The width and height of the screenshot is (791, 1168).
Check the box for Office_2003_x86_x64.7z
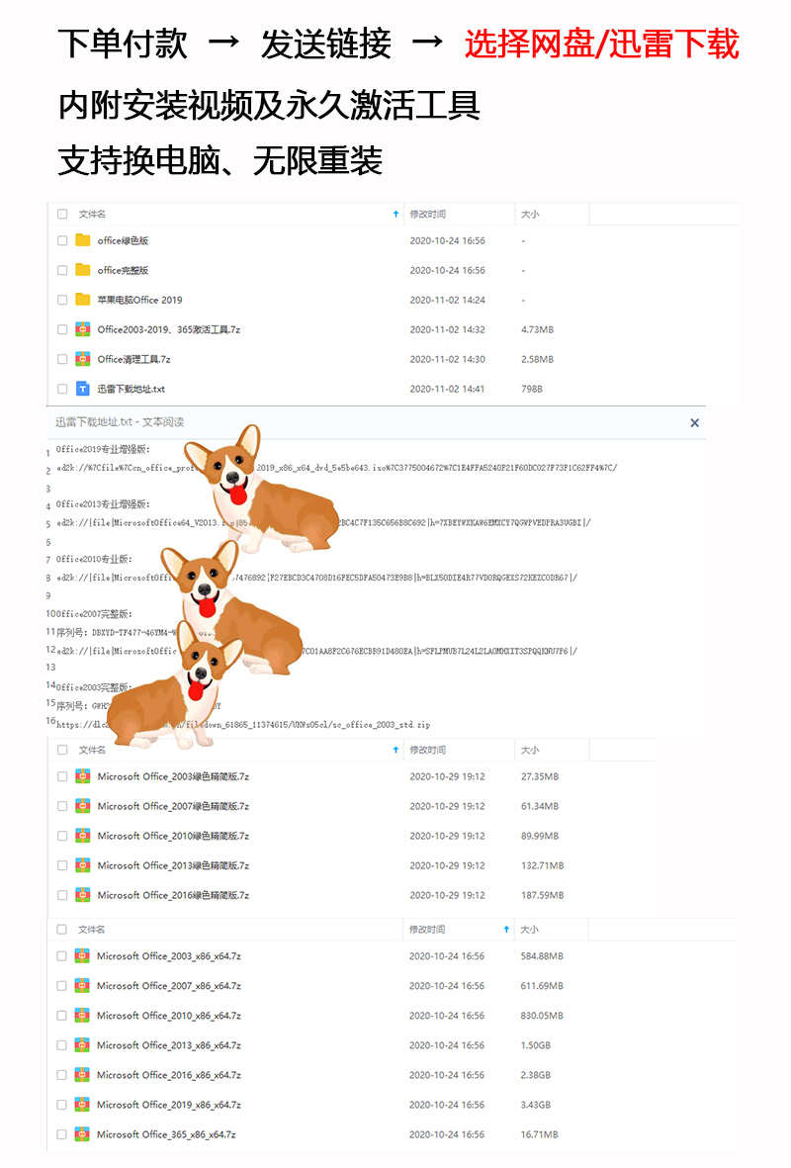tap(62, 955)
